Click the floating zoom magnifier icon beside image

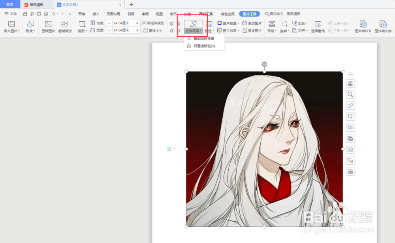(350, 94)
